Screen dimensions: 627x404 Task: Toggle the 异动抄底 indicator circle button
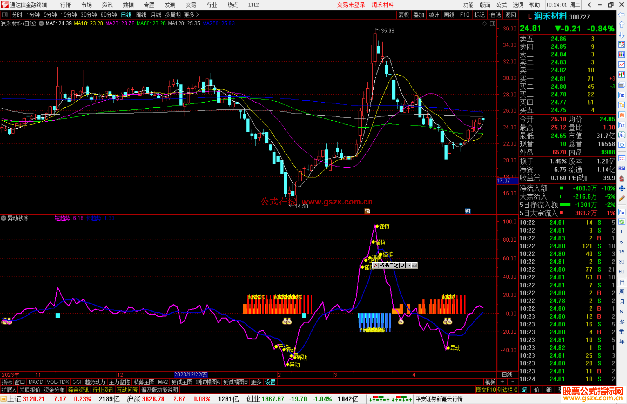[x=3, y=218]
